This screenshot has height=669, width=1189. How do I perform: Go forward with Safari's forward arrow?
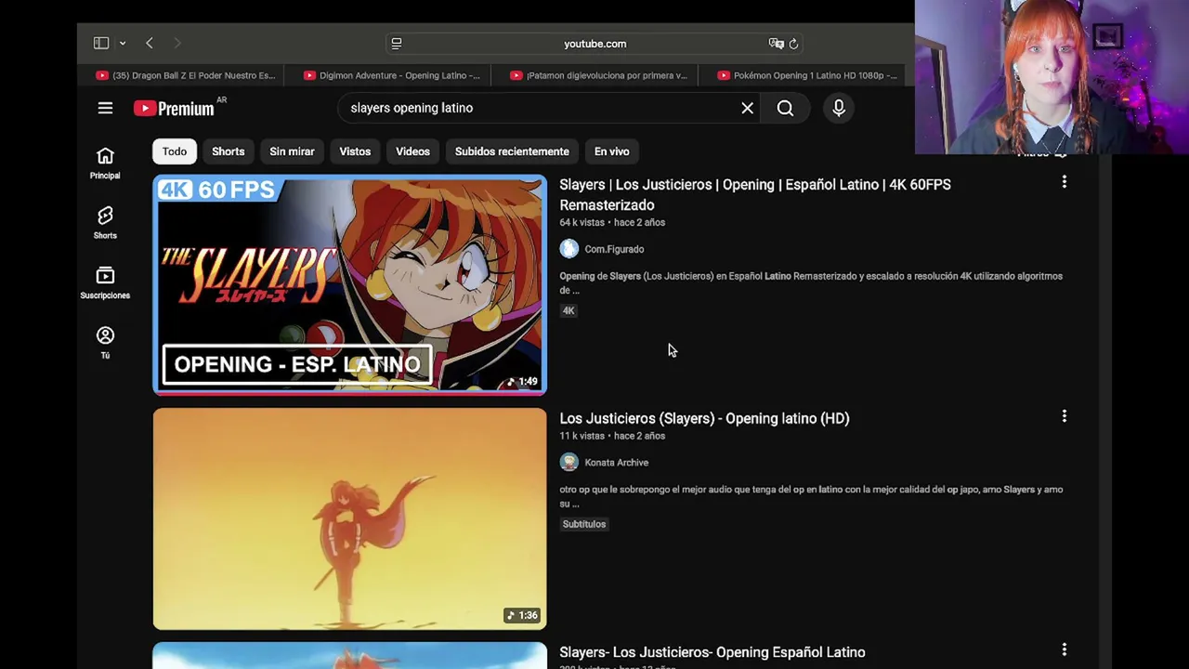tap(177, 43)
